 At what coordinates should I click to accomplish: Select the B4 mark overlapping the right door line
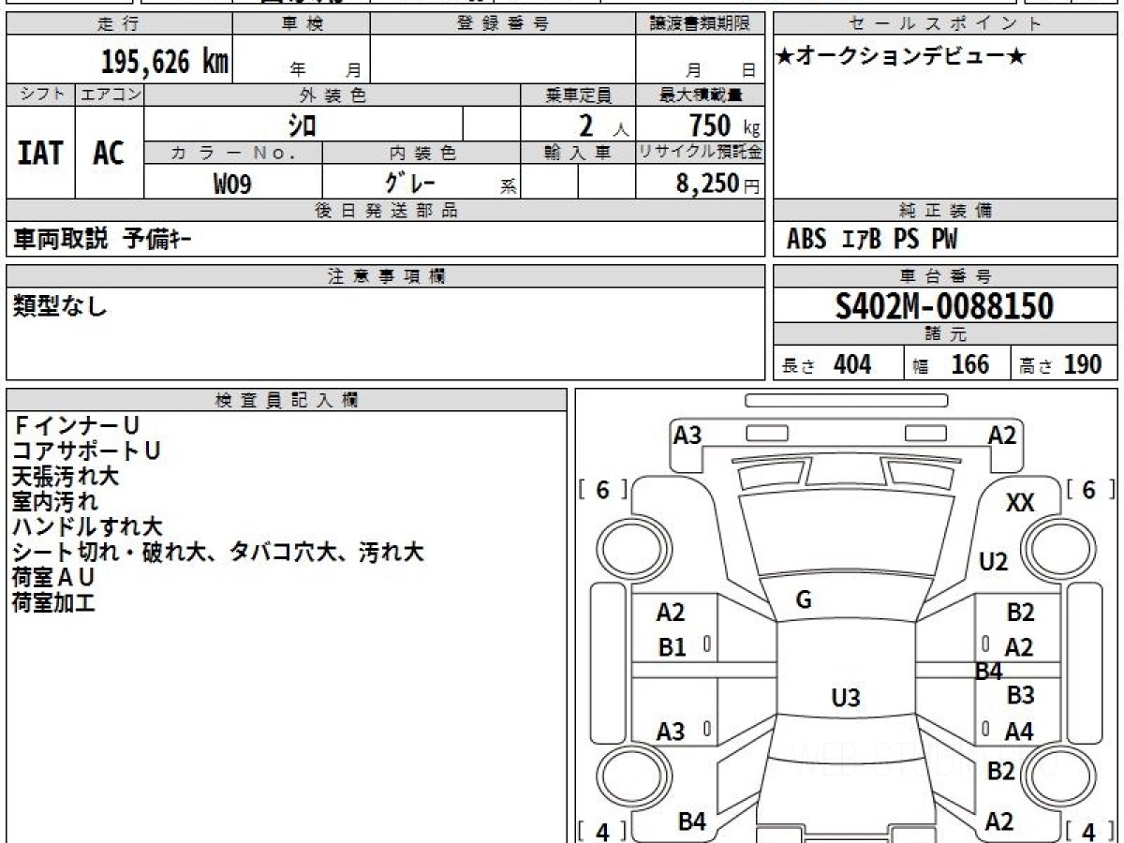[x=988, y=671]
